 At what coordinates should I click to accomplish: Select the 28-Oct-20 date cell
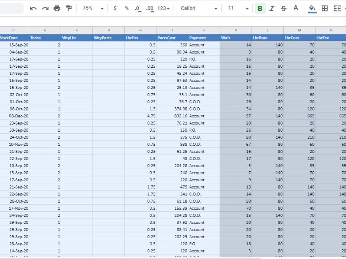(14, 201)
